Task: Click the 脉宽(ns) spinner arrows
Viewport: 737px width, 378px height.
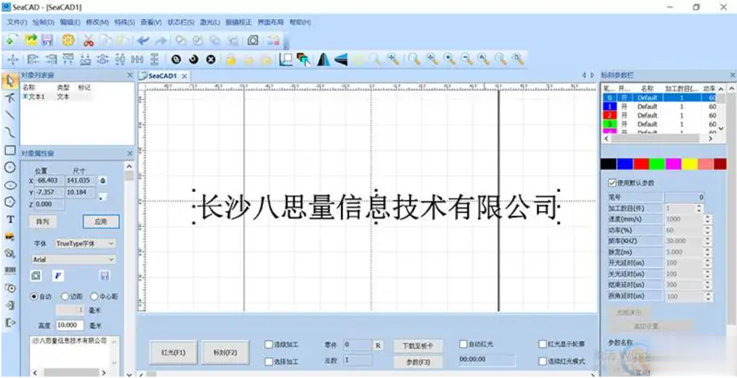Action: [708, 252]
